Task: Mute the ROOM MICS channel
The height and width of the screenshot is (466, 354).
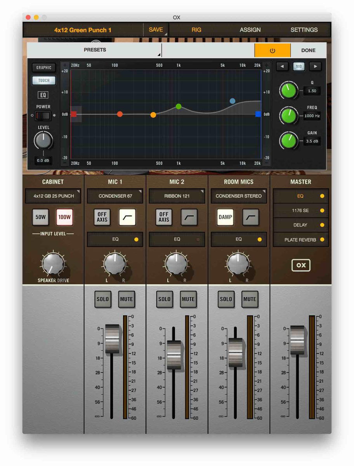Action: pyautogui.click(x=250, y=299)
